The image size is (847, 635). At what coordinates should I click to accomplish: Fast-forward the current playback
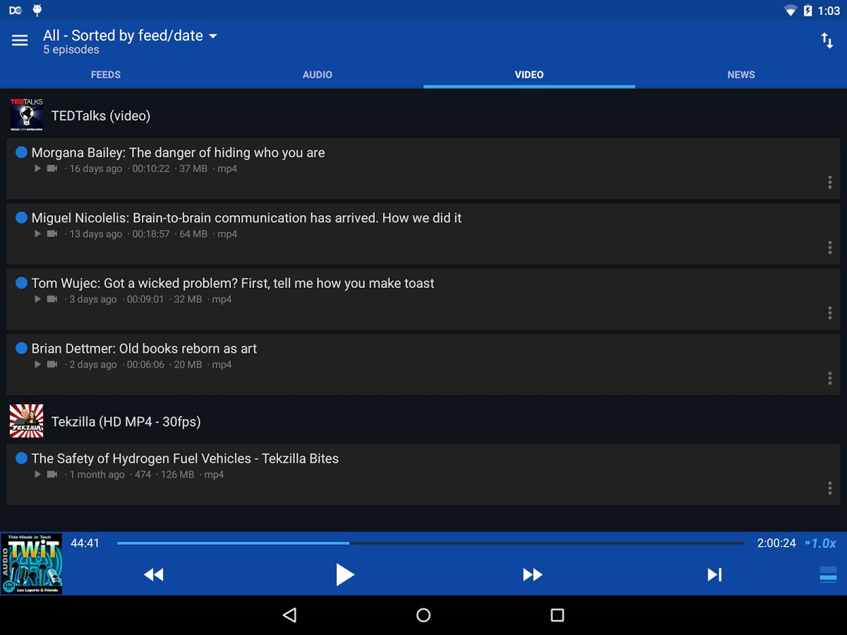532,575
